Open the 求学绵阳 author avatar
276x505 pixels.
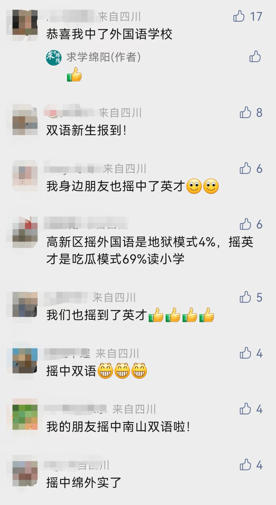point(54,57)
